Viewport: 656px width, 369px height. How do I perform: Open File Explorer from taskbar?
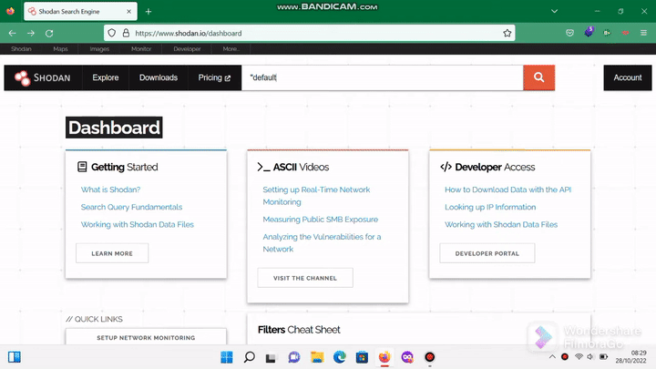pyautogui.click(x=317, y=357)
